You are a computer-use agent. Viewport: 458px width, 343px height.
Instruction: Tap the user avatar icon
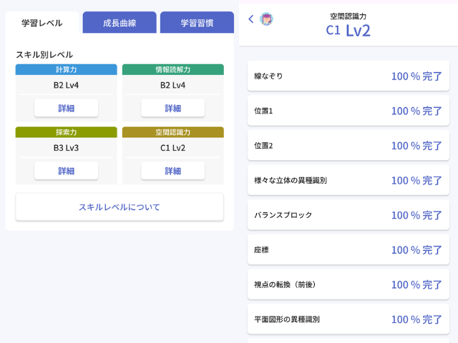tap(266, 19)
